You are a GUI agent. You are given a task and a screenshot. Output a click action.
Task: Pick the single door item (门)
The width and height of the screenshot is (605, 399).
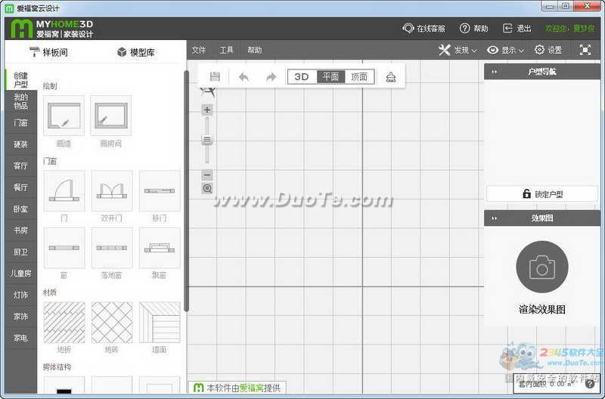click(x=64, y=191)
